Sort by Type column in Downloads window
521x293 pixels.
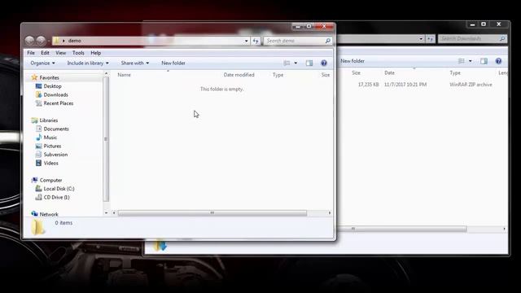pyautogui.click(x=455, y=72)
